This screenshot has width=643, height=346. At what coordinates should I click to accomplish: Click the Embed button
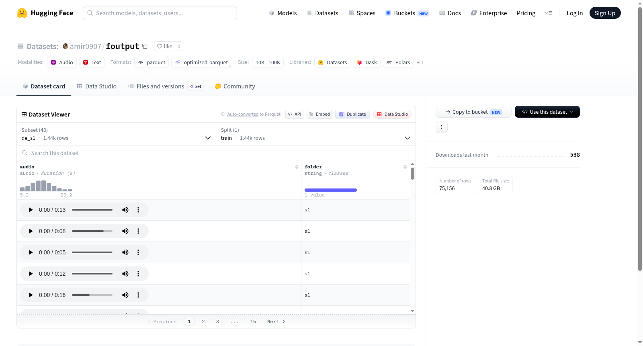tap(319, 114)
